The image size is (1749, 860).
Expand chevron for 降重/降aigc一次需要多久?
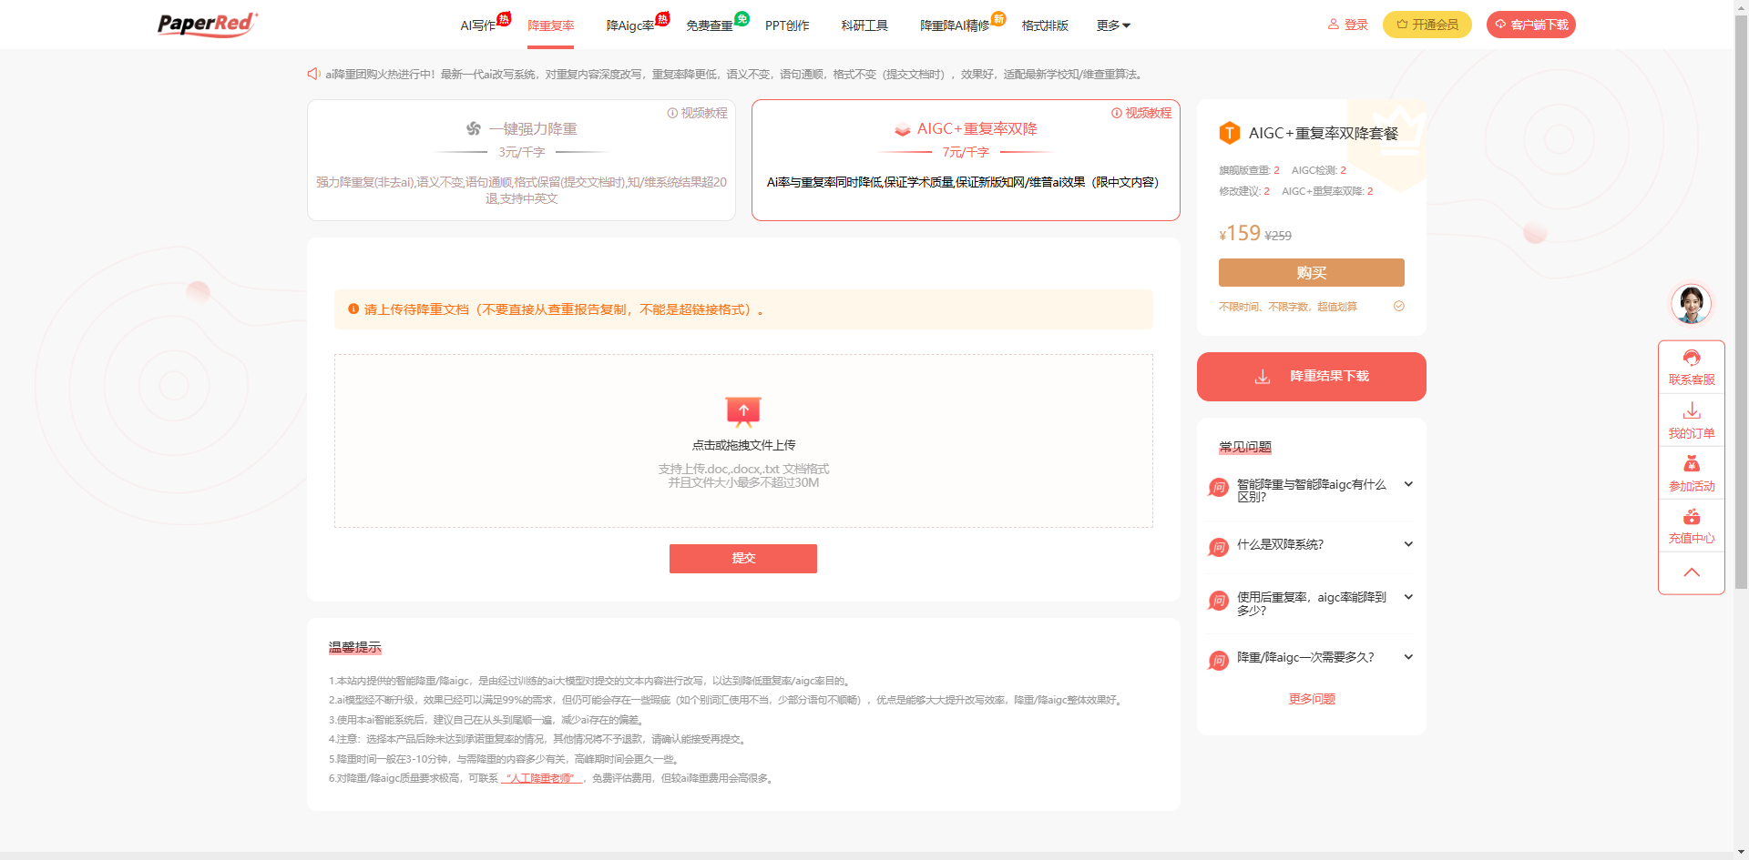pyautogui.click(x=1408, y=657)
